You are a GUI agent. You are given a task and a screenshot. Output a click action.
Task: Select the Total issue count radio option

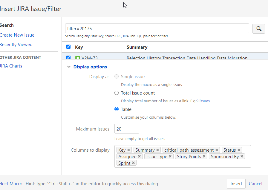click(x=117, y=93)
